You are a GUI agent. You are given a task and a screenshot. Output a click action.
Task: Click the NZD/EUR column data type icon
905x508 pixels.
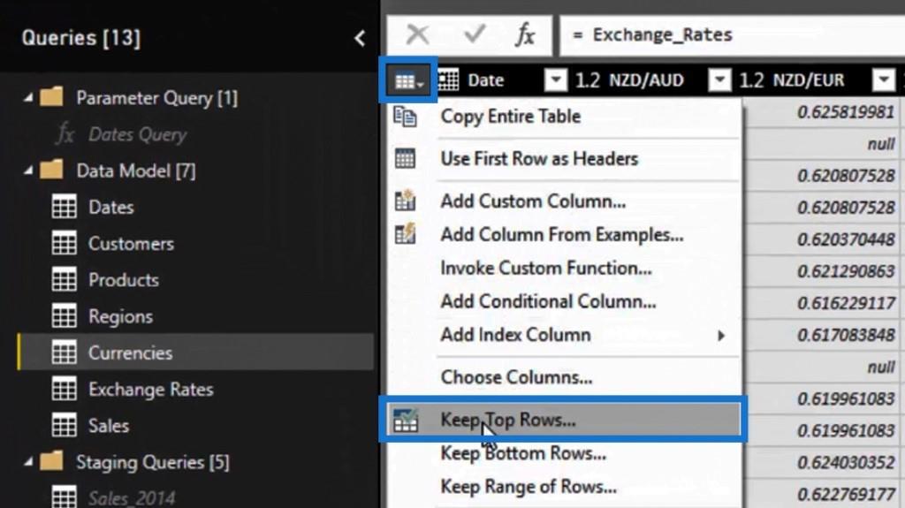(x=751, y=80)
